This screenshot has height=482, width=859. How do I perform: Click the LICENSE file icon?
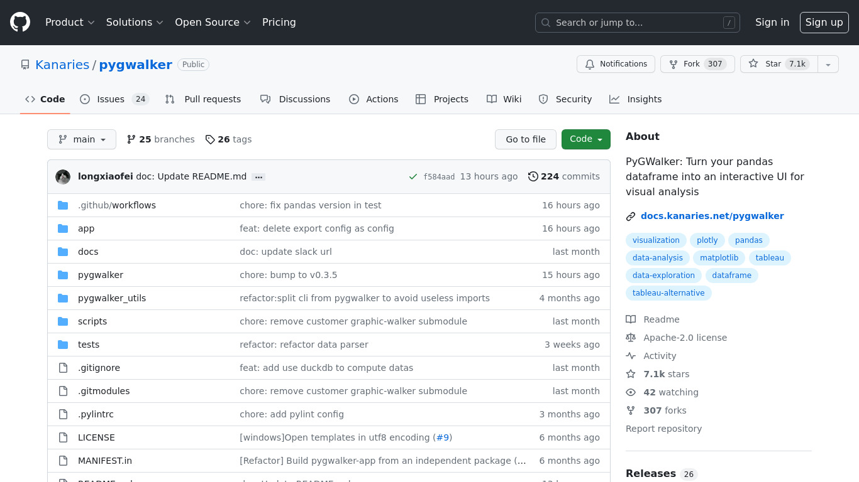pyautogui.click(x=63, y=437)
